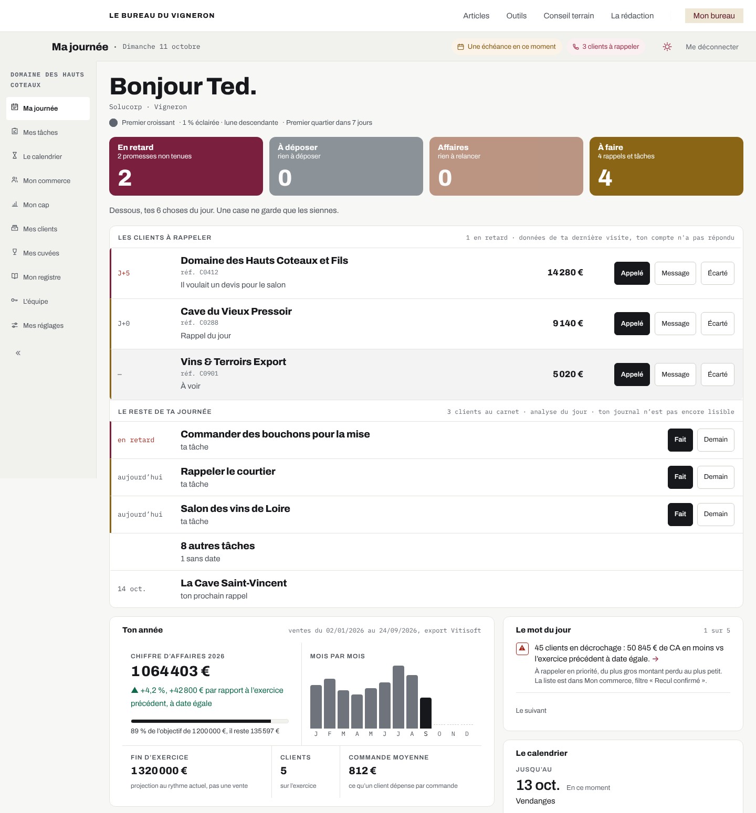Click Écarté for Cave du Vieux Pressoir
756x813 pixels.
718,324
